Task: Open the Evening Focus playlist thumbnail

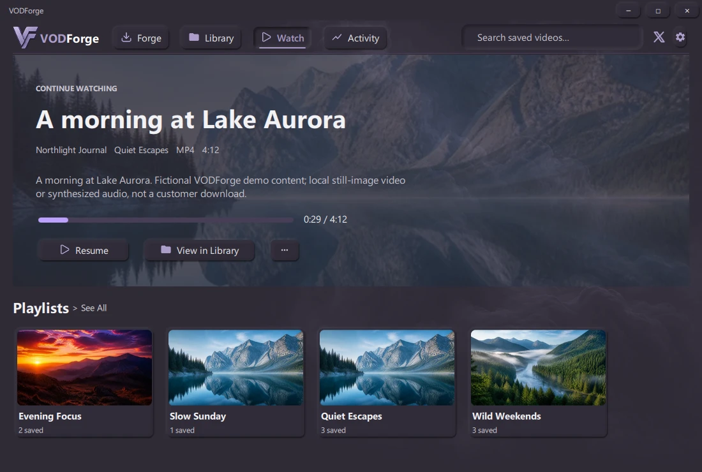Action: (x=85, y=367)
